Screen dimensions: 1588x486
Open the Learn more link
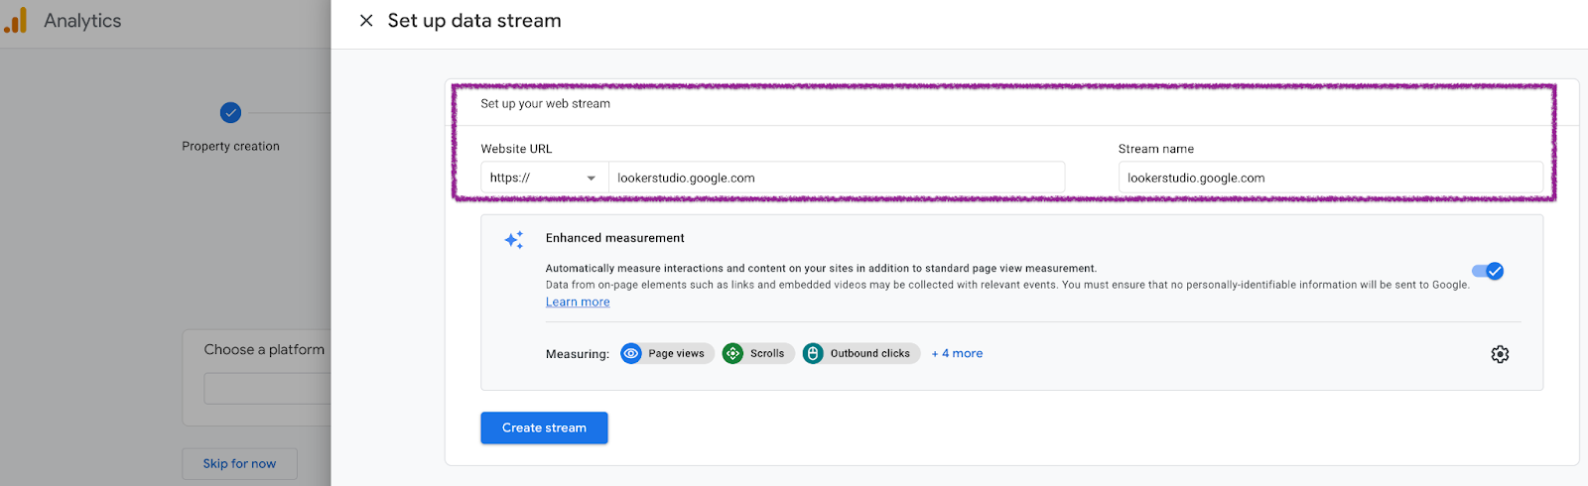point(578,302)
